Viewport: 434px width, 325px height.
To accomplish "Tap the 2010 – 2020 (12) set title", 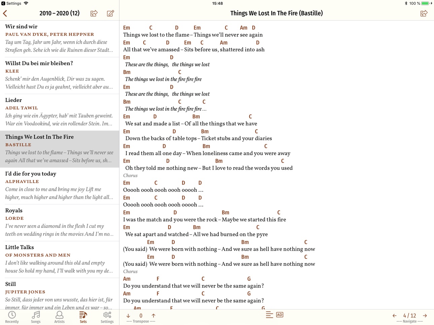I will click(x=60, y=13).
